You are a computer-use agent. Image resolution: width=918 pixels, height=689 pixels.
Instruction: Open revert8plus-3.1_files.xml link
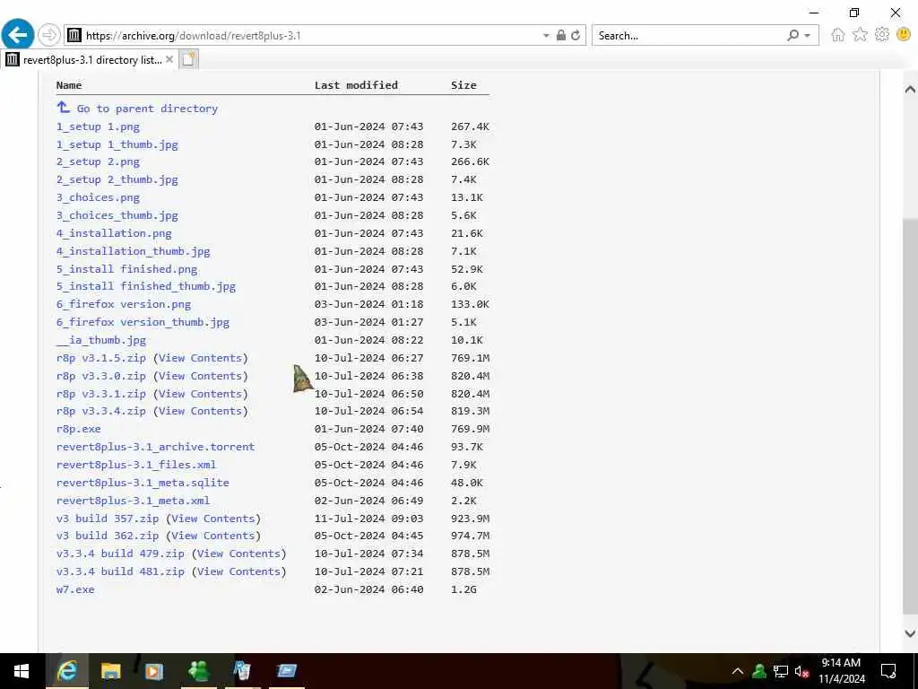coord(136,465)
